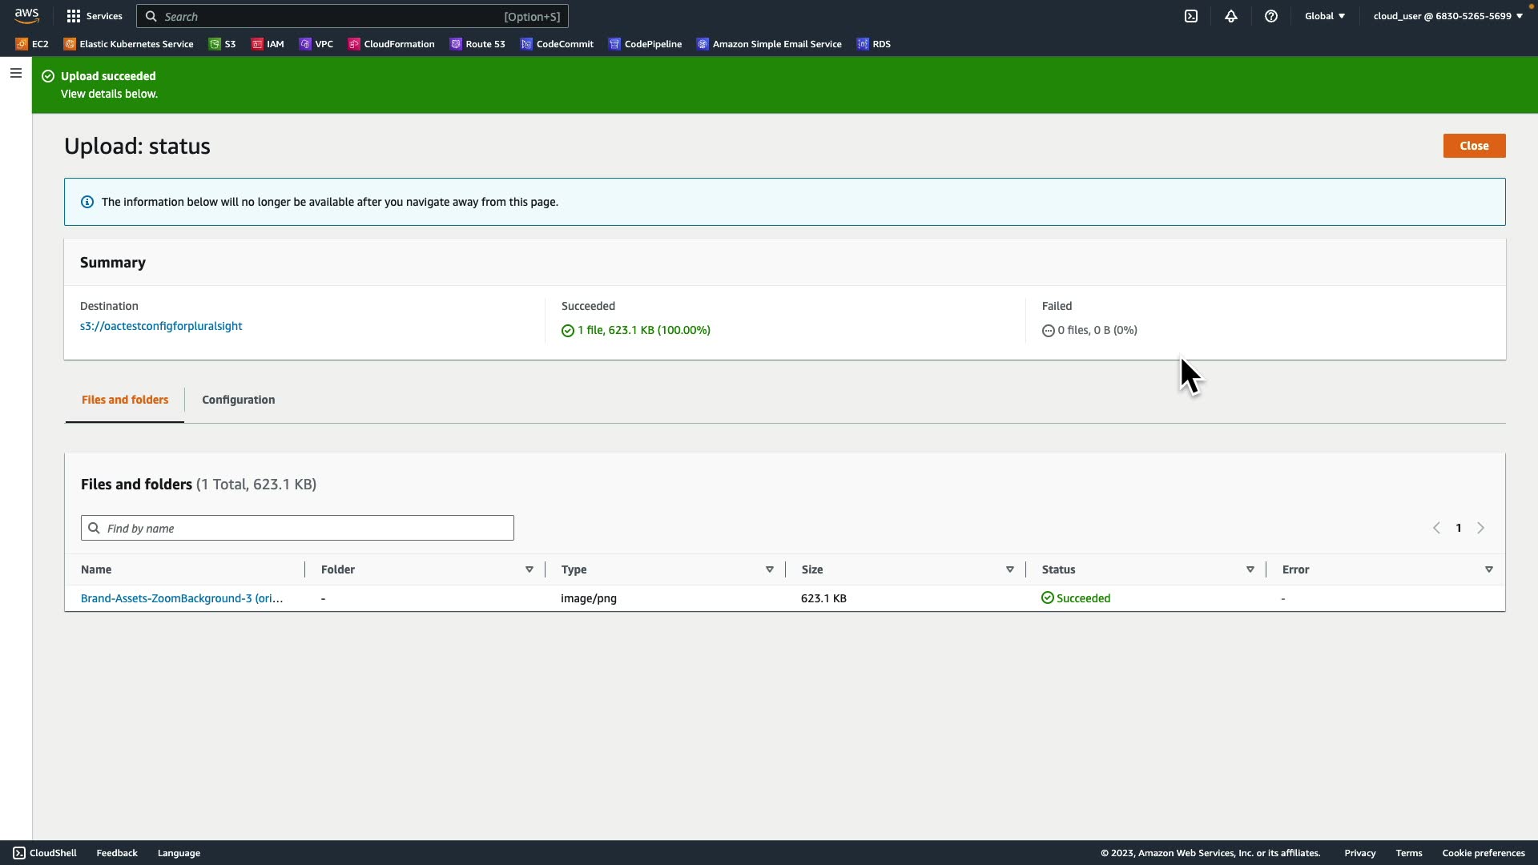Click the orange Close button
Viewport: 1538px width, 865px height.
[1474, 146]
